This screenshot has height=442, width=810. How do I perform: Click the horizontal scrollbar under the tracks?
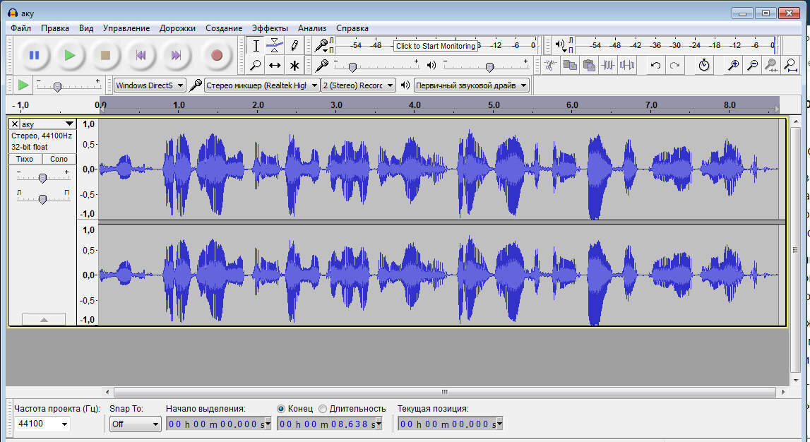pos(444,392)
